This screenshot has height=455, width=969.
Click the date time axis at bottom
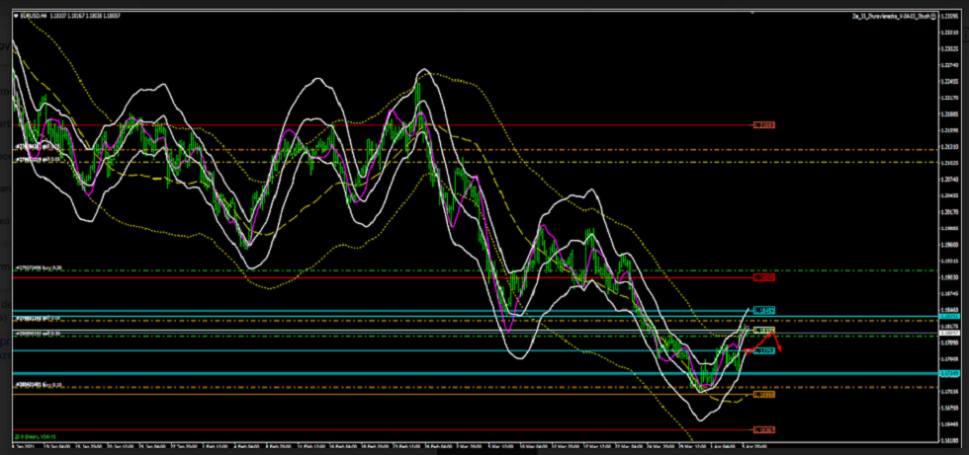pos(396,446)
